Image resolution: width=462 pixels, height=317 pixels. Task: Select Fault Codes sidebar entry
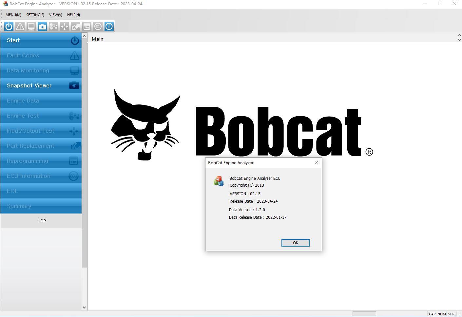point(41,55)
